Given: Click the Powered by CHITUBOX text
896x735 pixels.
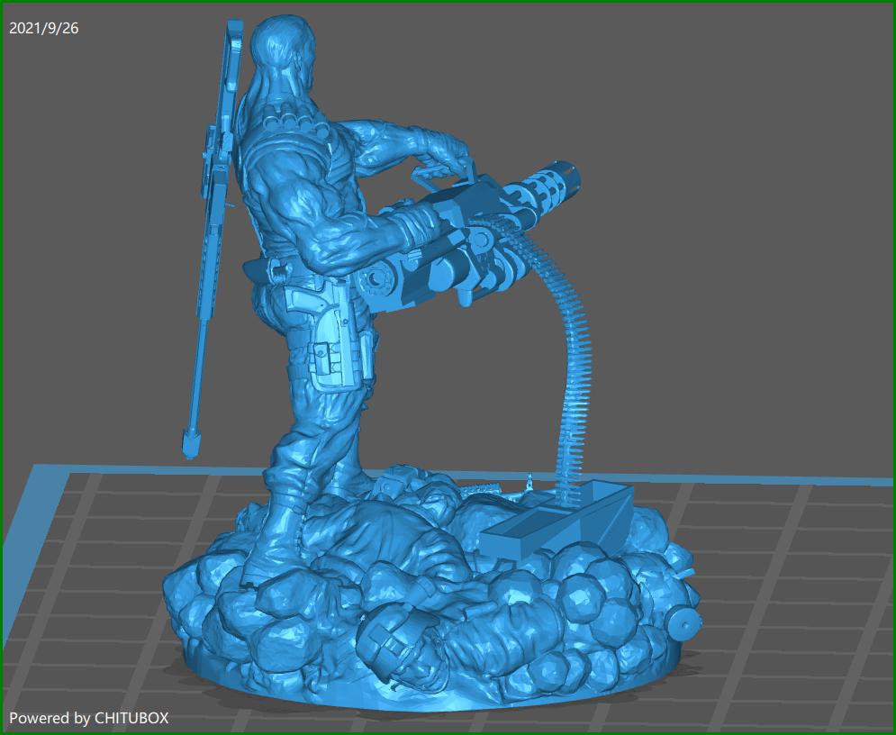Looking at the screenshot, I should (88, 718).
